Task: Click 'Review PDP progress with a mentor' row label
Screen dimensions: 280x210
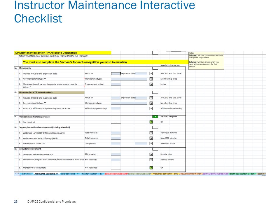Action: tap(53, 160)
